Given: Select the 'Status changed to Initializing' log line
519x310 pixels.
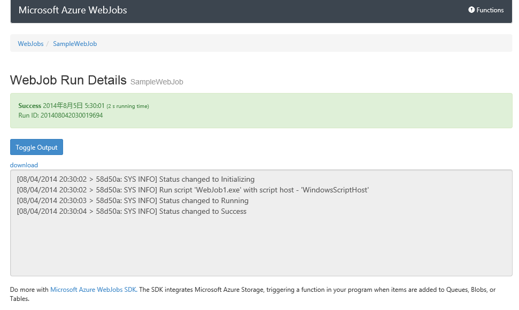Looking at the screenshot, I should [x=136, y=180].
